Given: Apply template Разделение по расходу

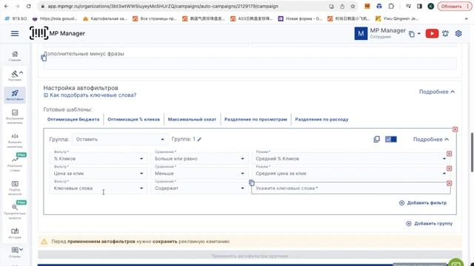Looking at the screenshot, I should point(321,120).
